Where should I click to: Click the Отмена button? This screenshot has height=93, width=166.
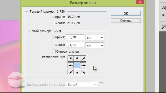pos(126,21)
